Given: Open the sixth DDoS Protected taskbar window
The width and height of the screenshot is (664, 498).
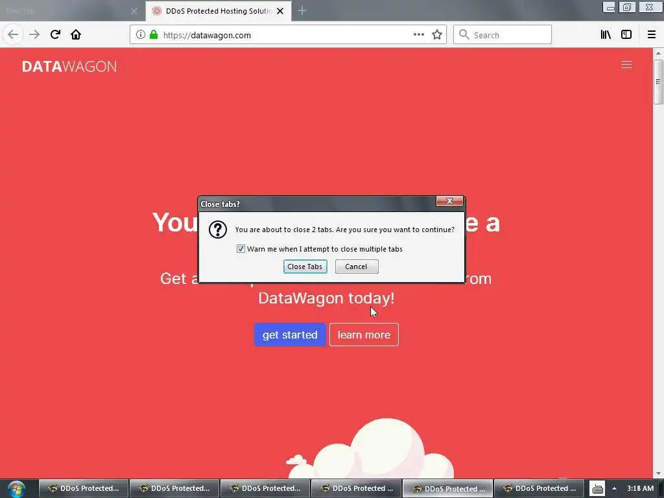Looking at the screenshot, I should (x=539, y=489).
